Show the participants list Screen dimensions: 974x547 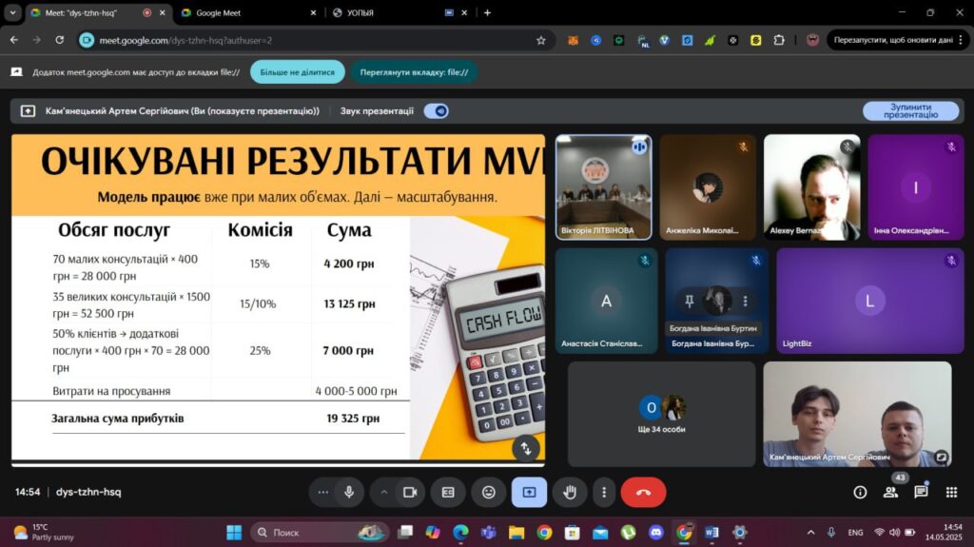coord(890,492)
